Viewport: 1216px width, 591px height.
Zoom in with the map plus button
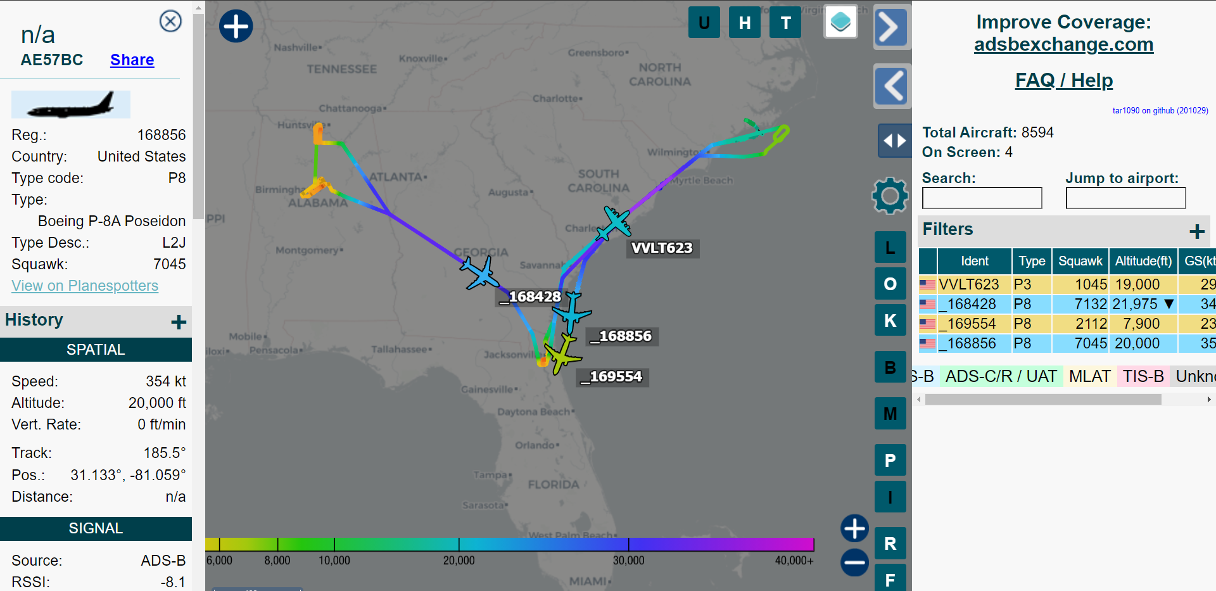854,528
